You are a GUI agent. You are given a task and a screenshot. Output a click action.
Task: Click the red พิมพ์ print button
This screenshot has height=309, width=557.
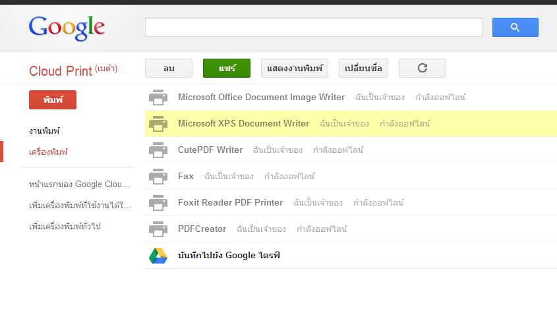click(x=53, y=99)
